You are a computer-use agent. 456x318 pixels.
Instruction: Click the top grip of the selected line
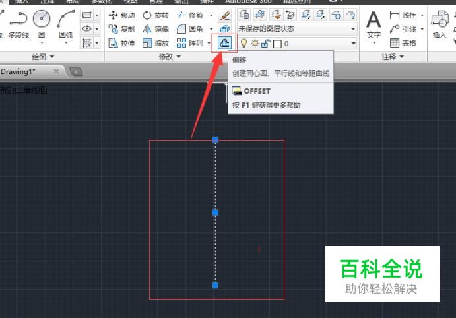(x=215, y=140)
